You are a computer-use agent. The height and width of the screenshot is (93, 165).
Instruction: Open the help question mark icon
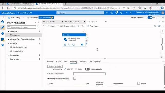click(126, 13)
